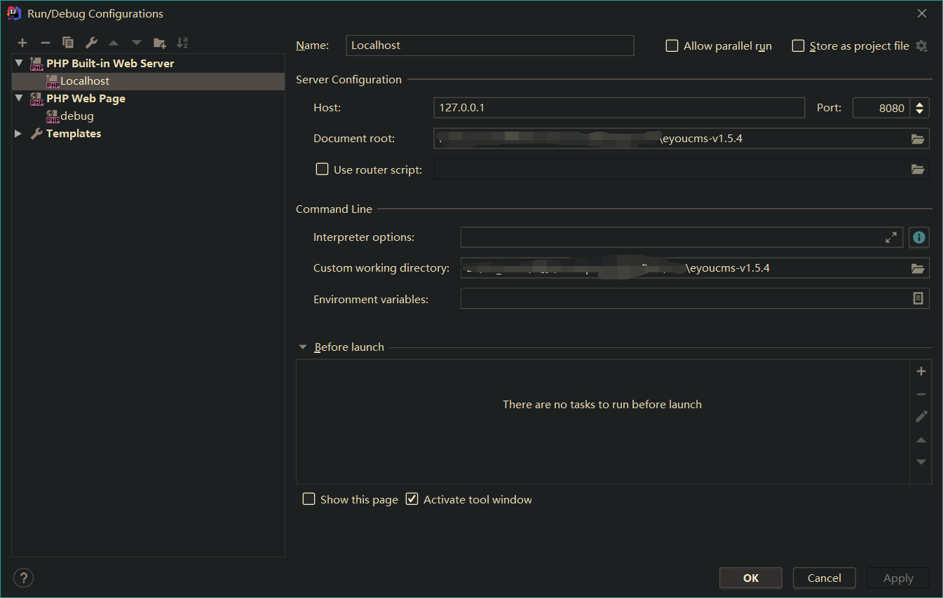
Task: Click Custom working directory path field
Action: (x=684, y=268)
